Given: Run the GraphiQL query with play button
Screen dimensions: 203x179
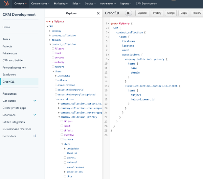Looking at the screenshot, I should click(128, 13).
